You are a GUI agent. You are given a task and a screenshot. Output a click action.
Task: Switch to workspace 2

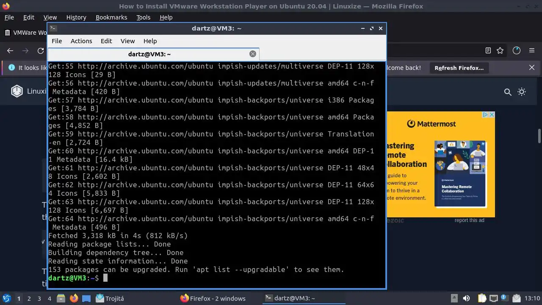(29, 299)
